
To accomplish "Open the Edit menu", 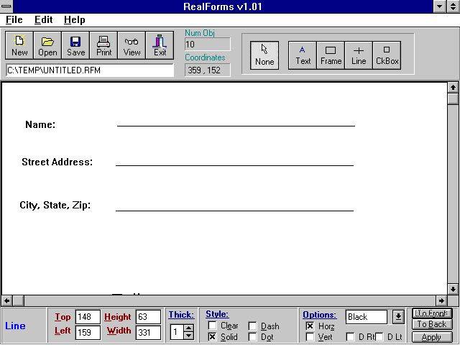I will click(43, 20).
